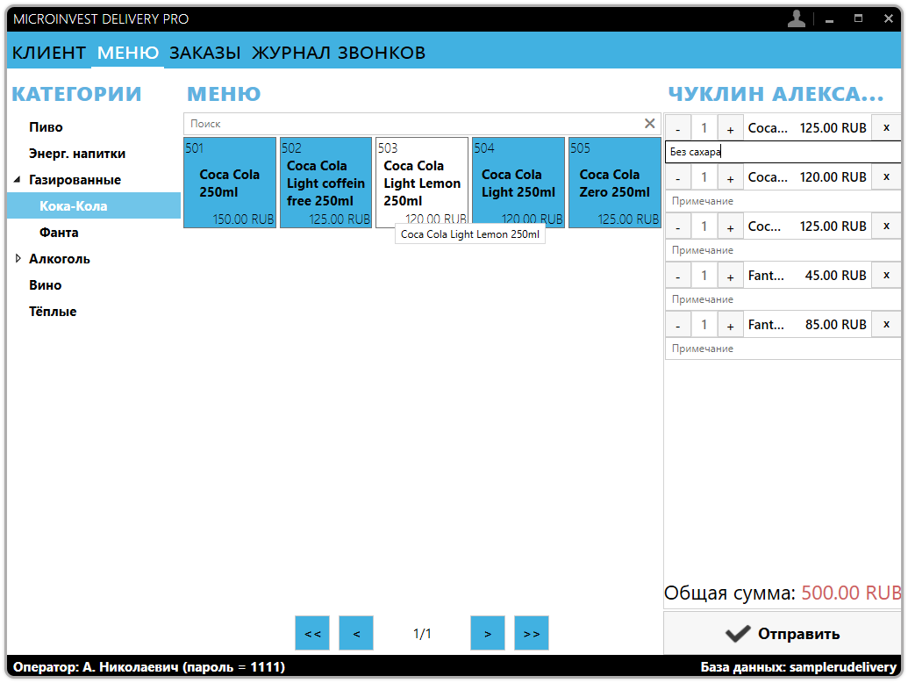Click note field under Fant... 85.00 RUB item
The width and height of the screenshot is (908, 683).
(783, 349)
